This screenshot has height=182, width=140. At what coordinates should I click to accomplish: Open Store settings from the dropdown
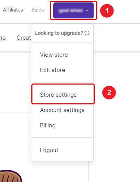coord(58,95)
